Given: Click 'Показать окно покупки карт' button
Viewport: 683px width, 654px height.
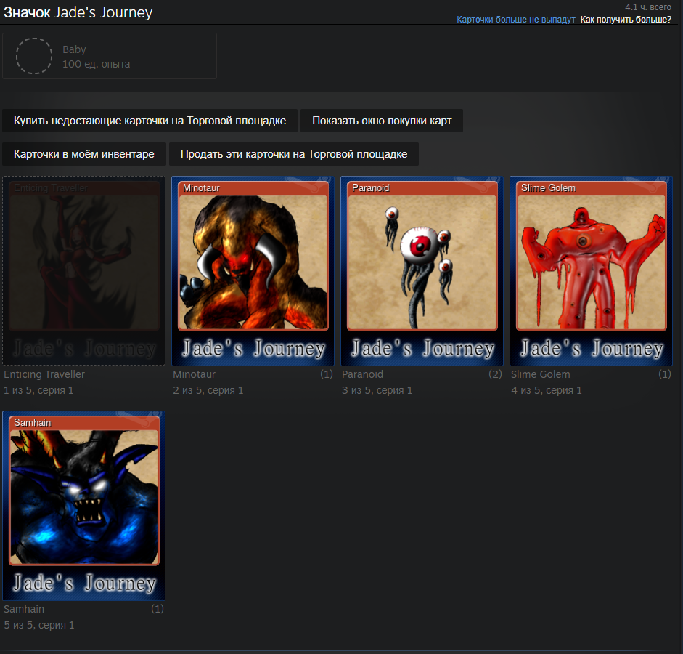Looking at the screenshot, I should pos(382,121).
